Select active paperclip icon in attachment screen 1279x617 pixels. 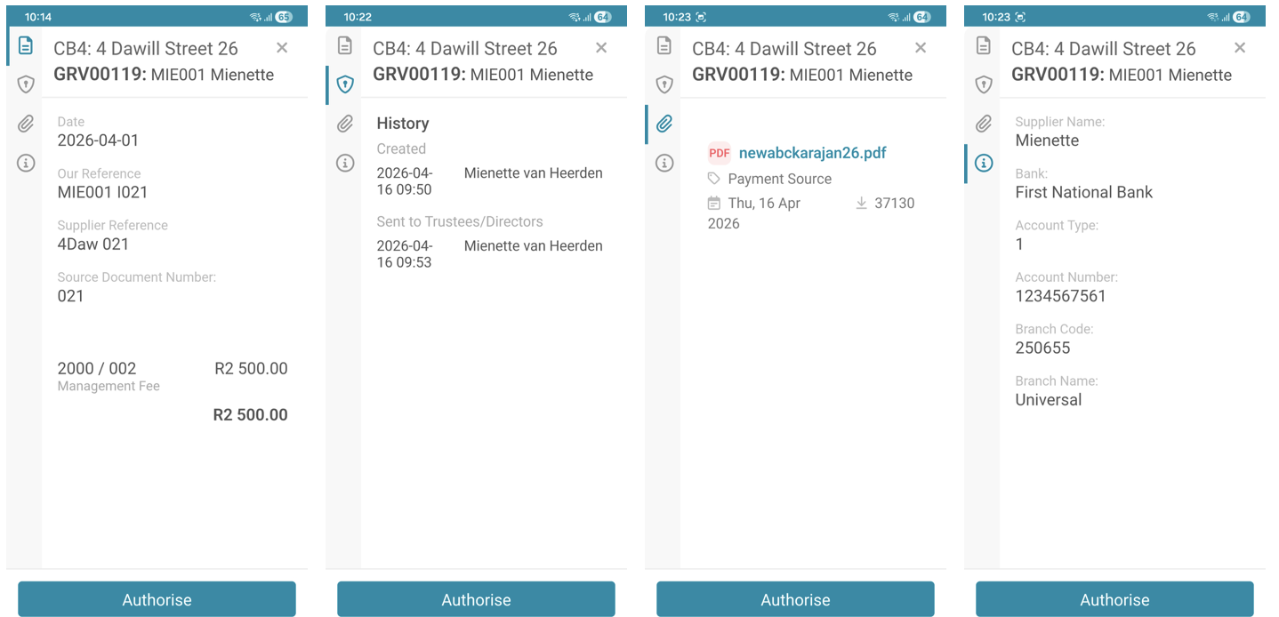point(664,124)
